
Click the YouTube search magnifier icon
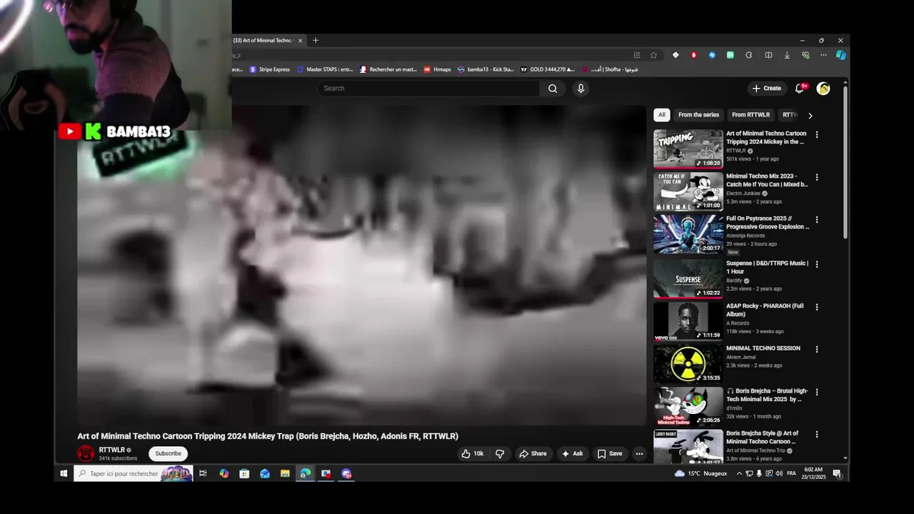point(553,89)
